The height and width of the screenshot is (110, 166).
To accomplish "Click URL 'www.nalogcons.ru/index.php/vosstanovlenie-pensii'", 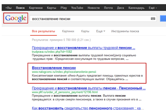I will point(64,72).
